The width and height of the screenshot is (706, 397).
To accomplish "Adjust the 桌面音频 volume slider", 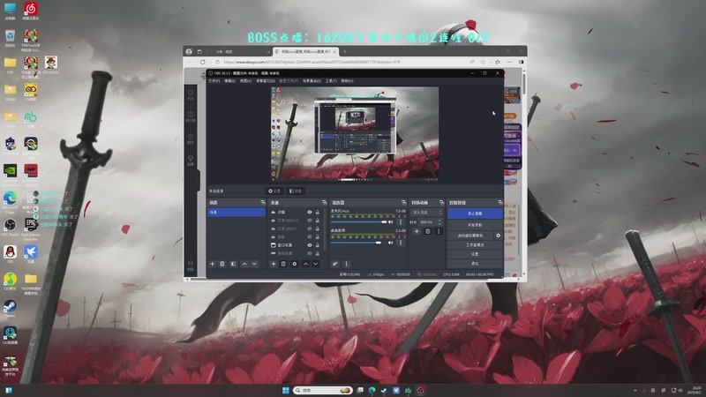I will click(x=359, y=243).
